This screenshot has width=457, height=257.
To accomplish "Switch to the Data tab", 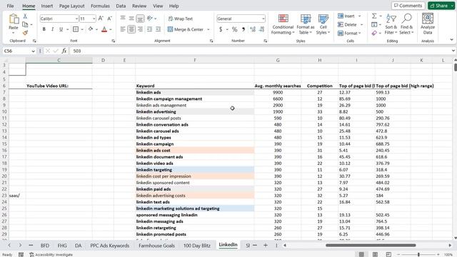I will [121, 6].
